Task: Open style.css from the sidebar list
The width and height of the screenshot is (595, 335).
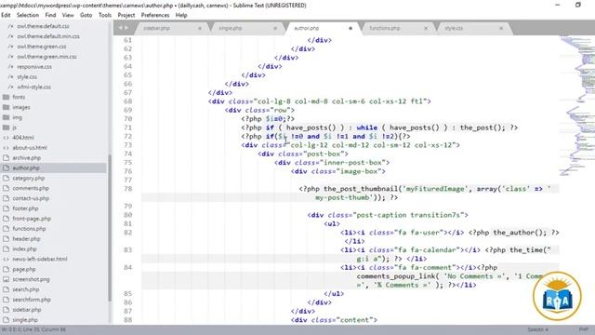Action: (27, 76)
